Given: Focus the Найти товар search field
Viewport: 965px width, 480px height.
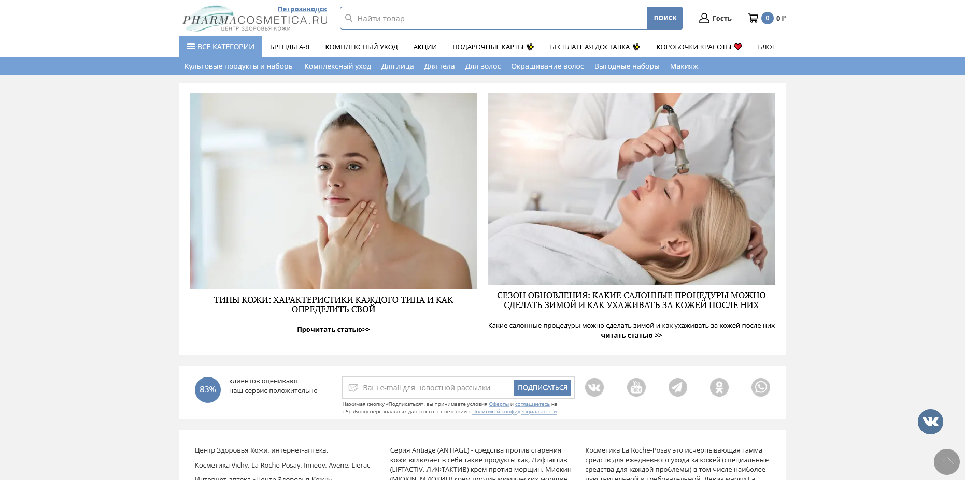Looking at the screenshot, I should pos(494,18).
